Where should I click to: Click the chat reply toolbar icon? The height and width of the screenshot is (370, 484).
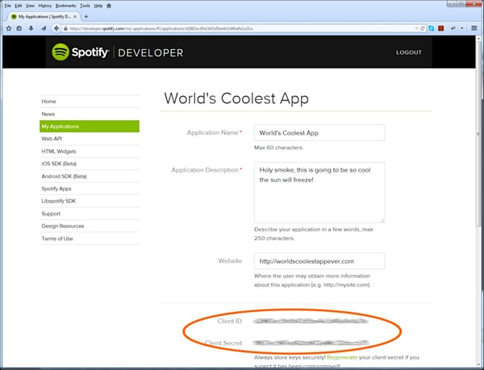453,28
